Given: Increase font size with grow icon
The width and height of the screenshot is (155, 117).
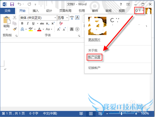Looking at the screenshot, I should (59, 29).
